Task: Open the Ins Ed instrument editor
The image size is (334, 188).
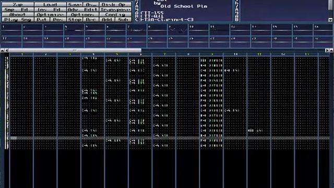Action: click(x=50, y=9)
